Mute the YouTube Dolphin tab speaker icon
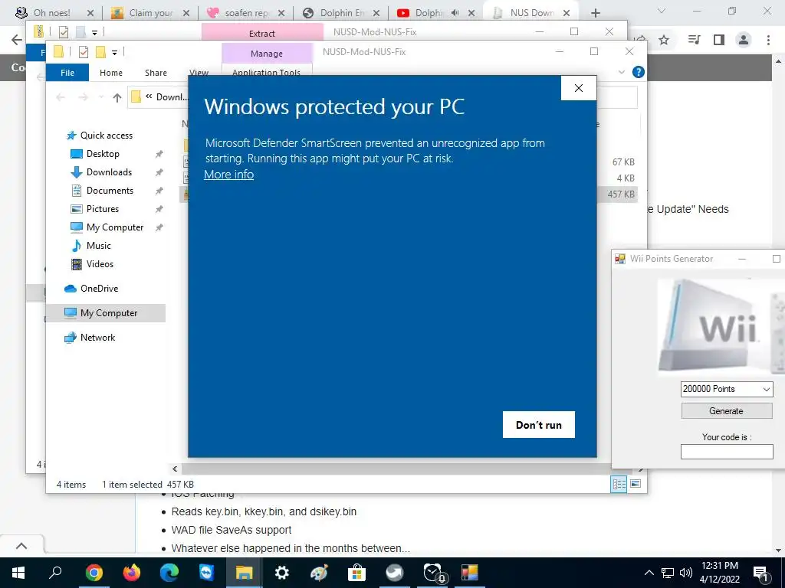Viewport: 785px width, 588px height. coord(455,13)
